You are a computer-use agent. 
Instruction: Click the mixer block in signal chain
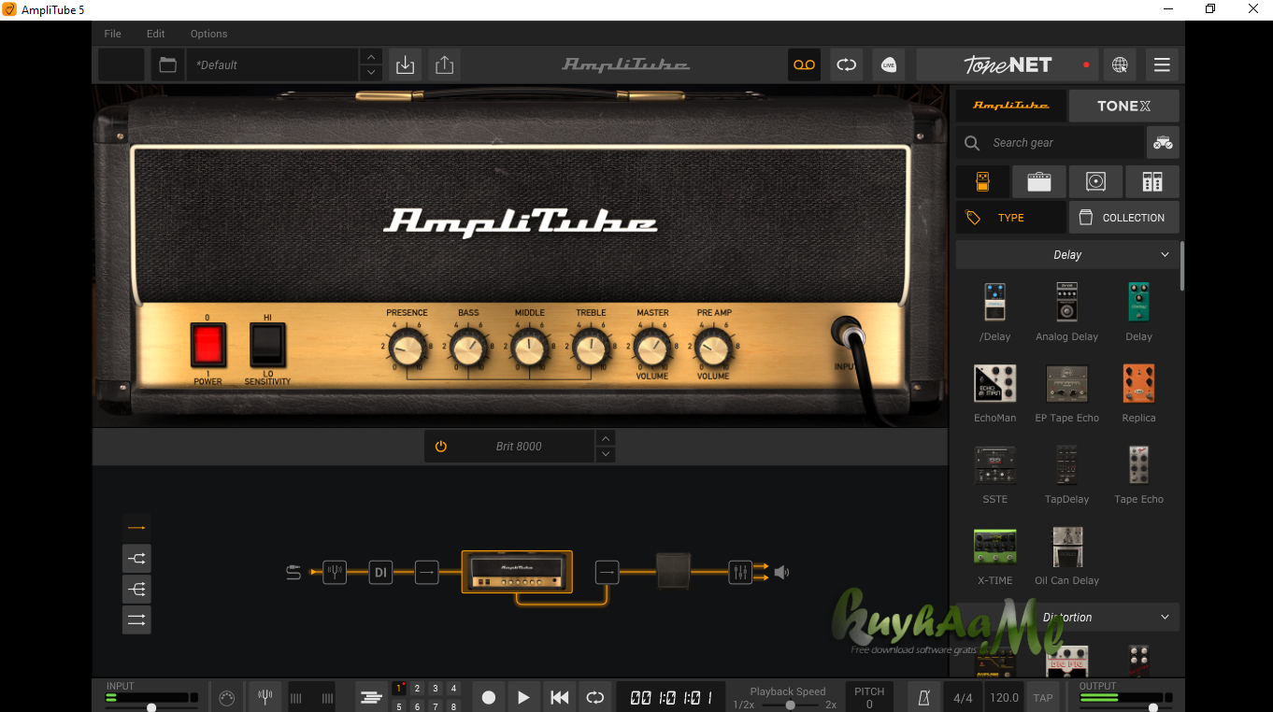point(740,572)
